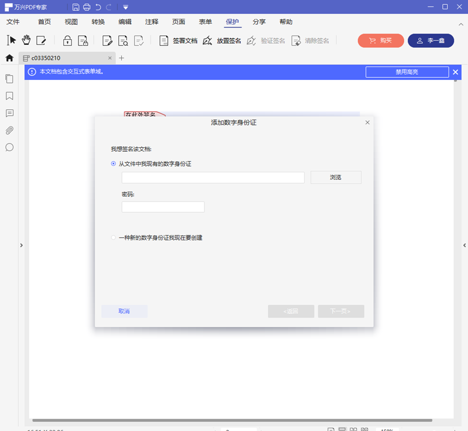Click the padlock password protection icon
This screenshot has width=468, height=431.
(68, 41)
